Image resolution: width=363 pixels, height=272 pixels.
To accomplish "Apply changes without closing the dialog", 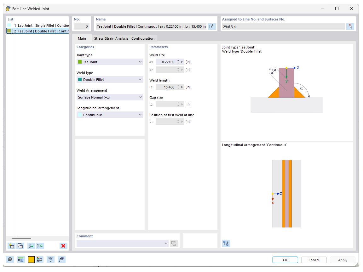I will (343, 260).
